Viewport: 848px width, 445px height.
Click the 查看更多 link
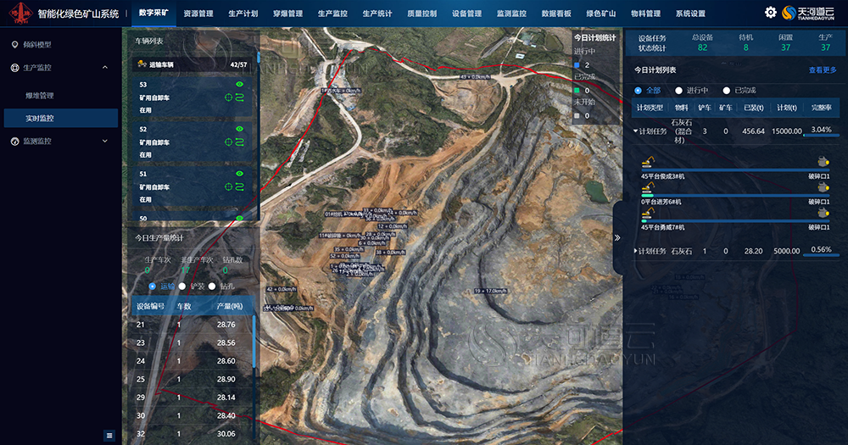point(823,70)
